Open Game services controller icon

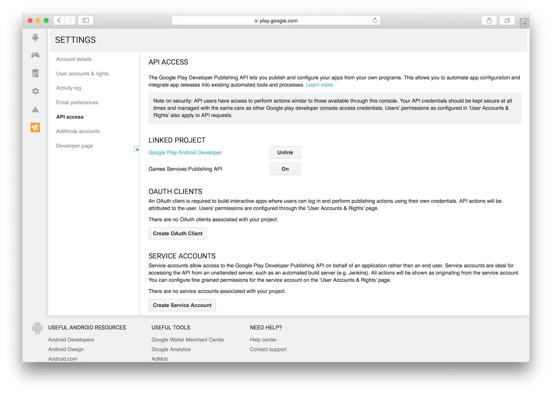click(x=35, y=55)
